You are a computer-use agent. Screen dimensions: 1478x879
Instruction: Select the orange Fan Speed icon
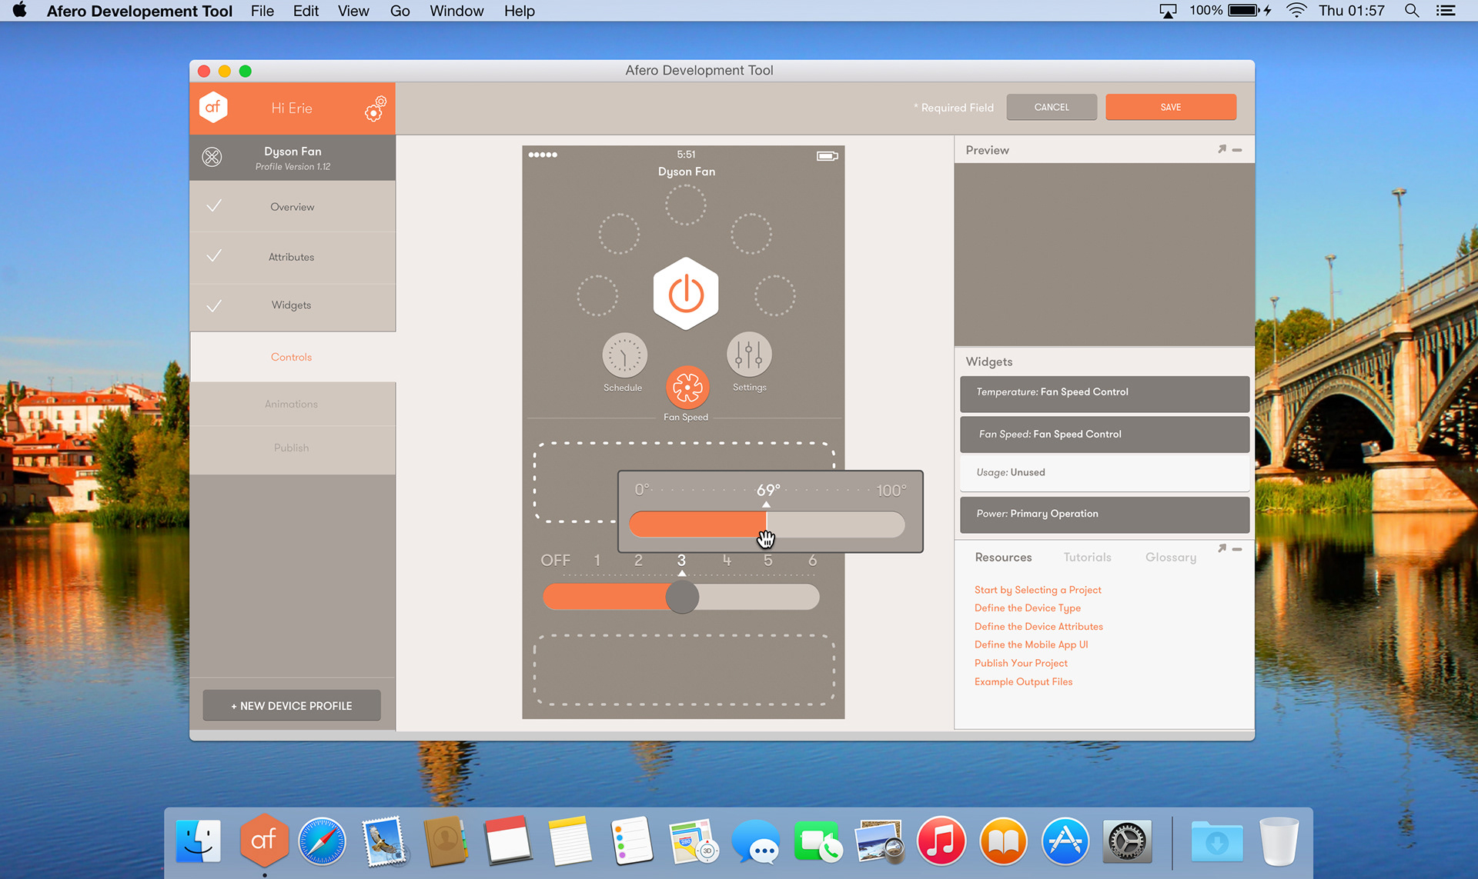[x=687, y=387]
